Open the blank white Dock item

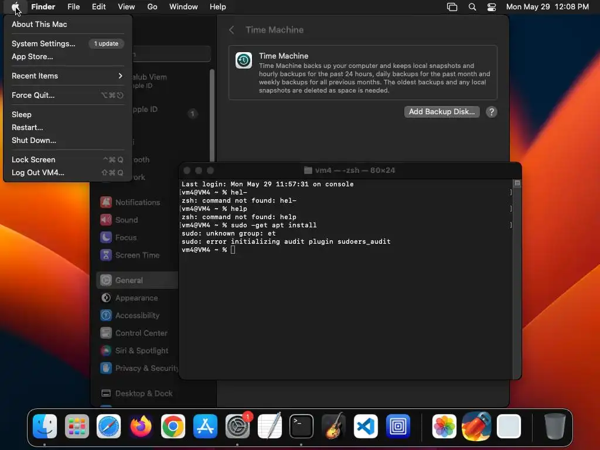click(509, 426)
